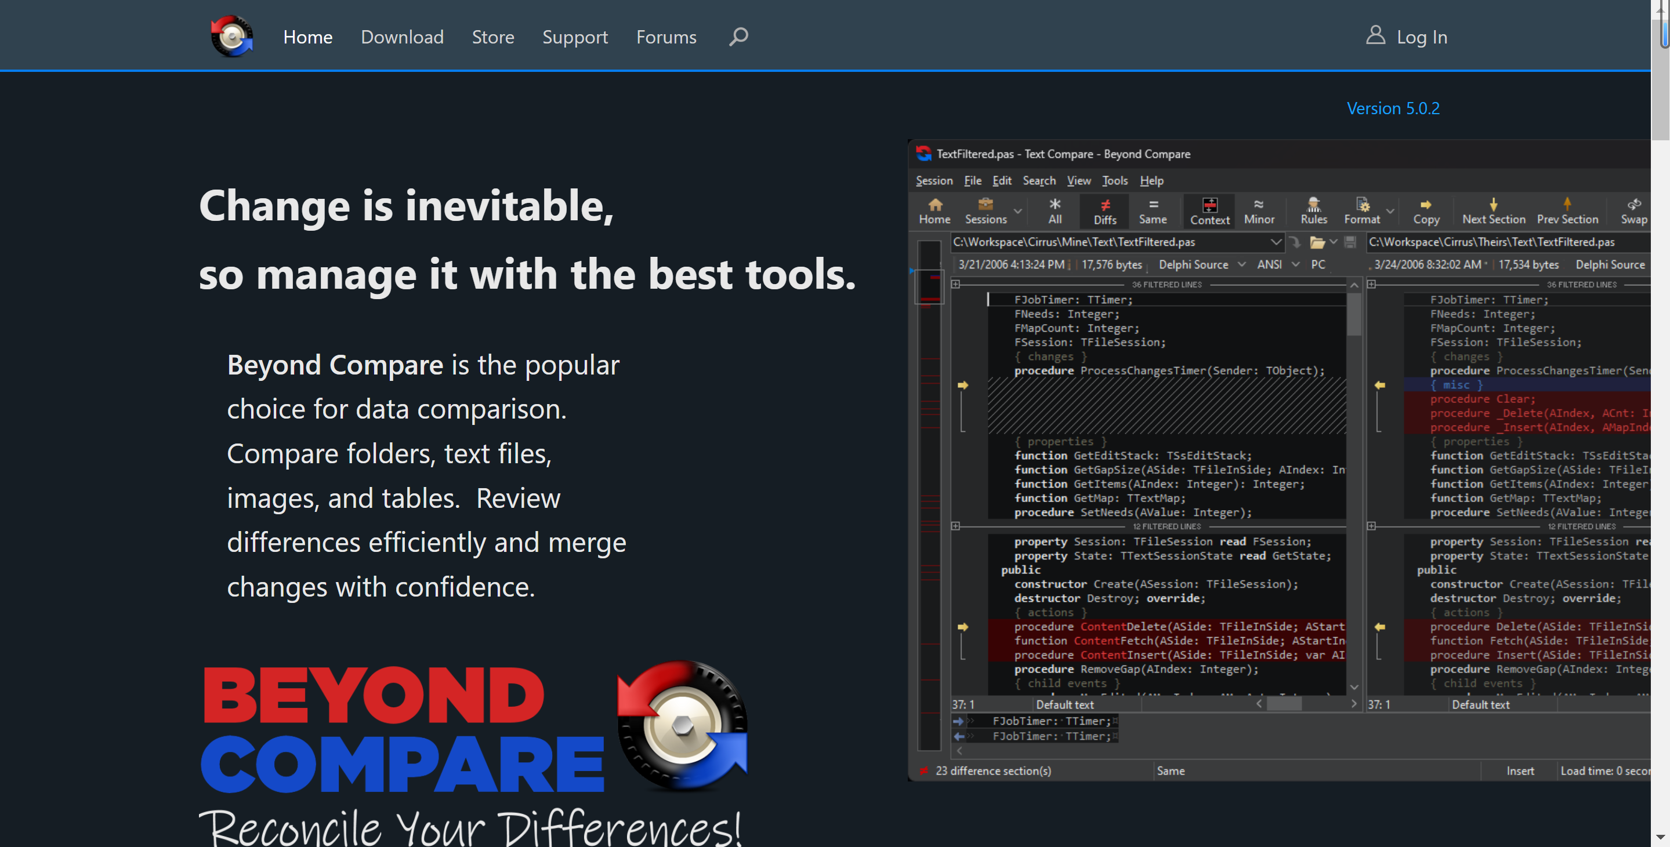Image resolution: width=1670 pixels, height=847 pixels.
Task: Open the Tools menu
Action: (x=1114, y=181)
